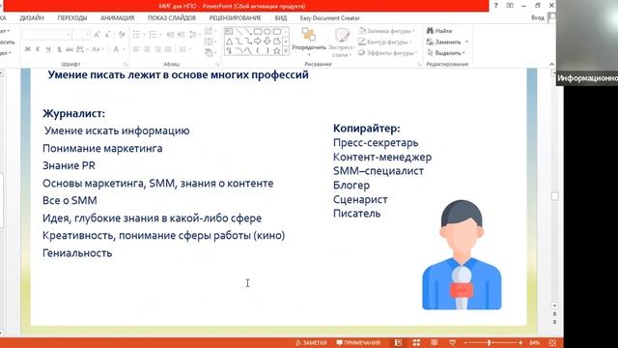
Task: Select text box shape in gallery
Action: click(x=229, y=31)
